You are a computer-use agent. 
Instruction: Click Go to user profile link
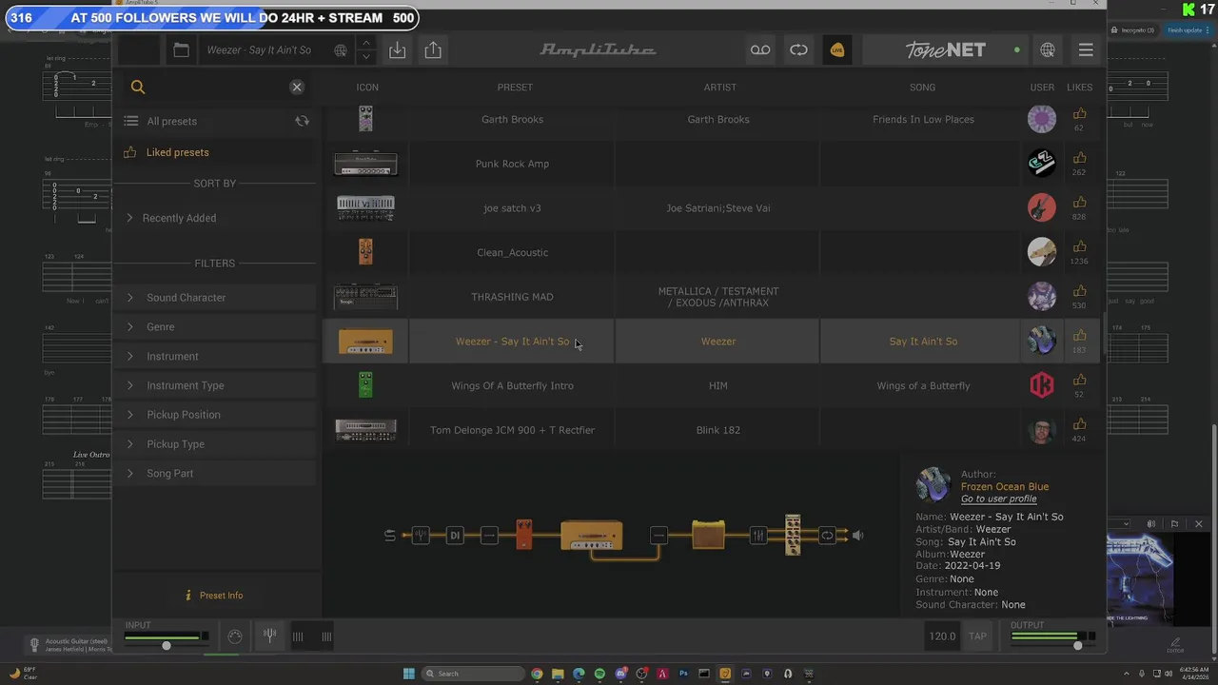(998, 499)
